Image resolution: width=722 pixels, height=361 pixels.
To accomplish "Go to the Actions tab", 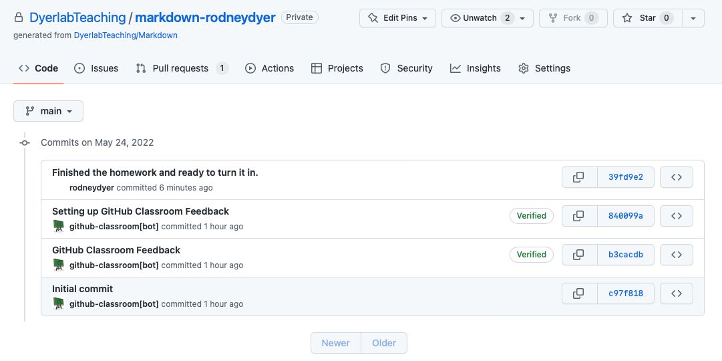I will click(269, 68).
